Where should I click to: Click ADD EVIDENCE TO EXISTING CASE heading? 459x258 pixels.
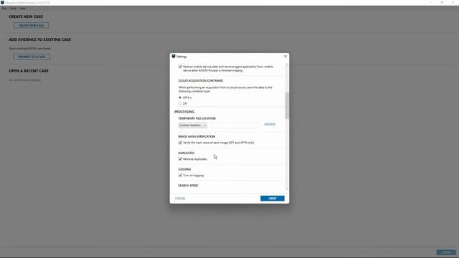point(40,39)
